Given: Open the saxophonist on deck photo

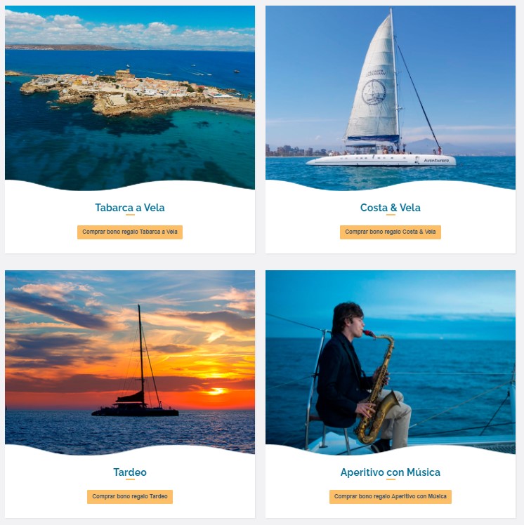Looking at the screenshot, I should (x=391, y=362).
